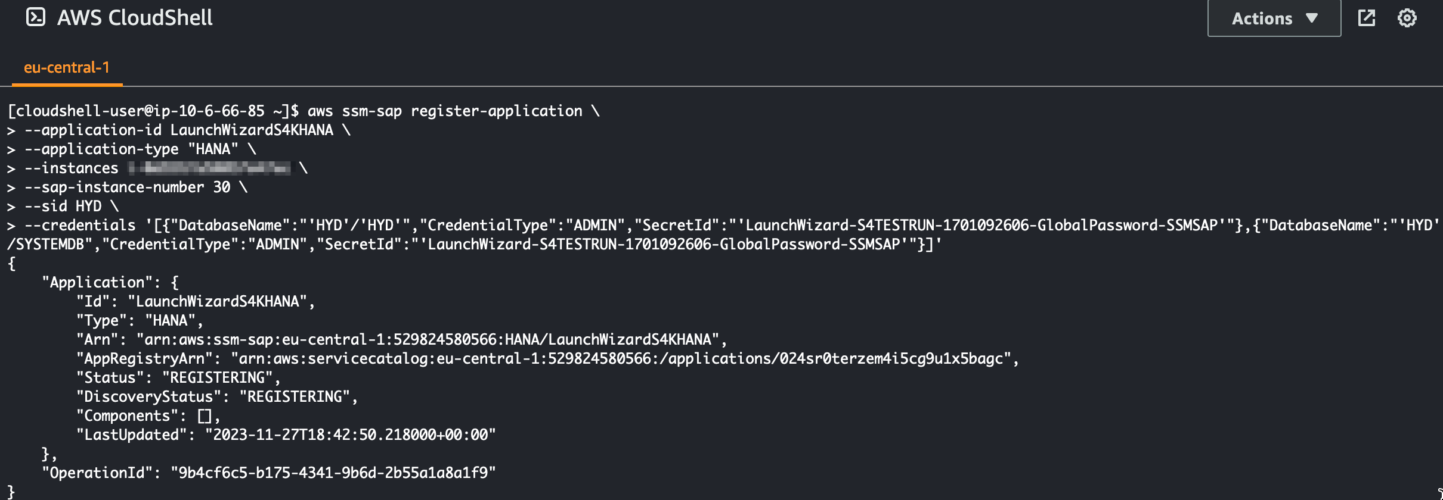
Task: Click the "Components" empty array line
Action: click(x=148, y=415)
